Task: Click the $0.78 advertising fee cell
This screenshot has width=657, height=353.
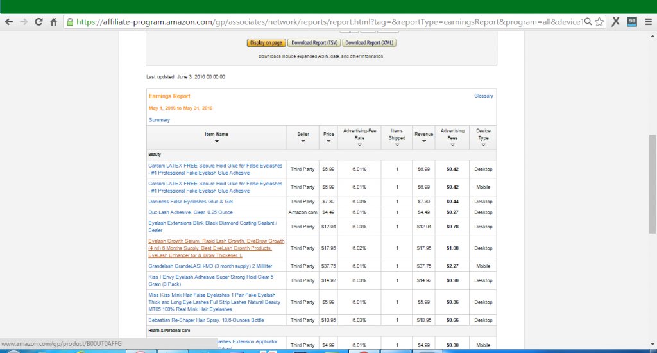Action: point(452,227)
